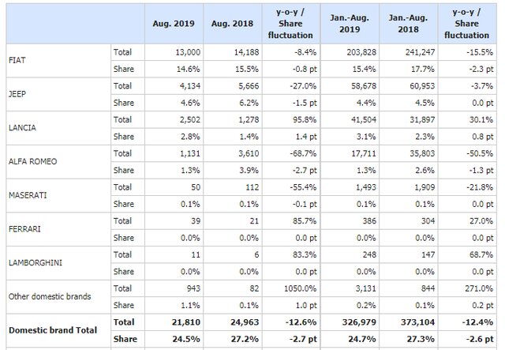Click the 1050.0% fluctuation cell

click(x=291, y=288)
